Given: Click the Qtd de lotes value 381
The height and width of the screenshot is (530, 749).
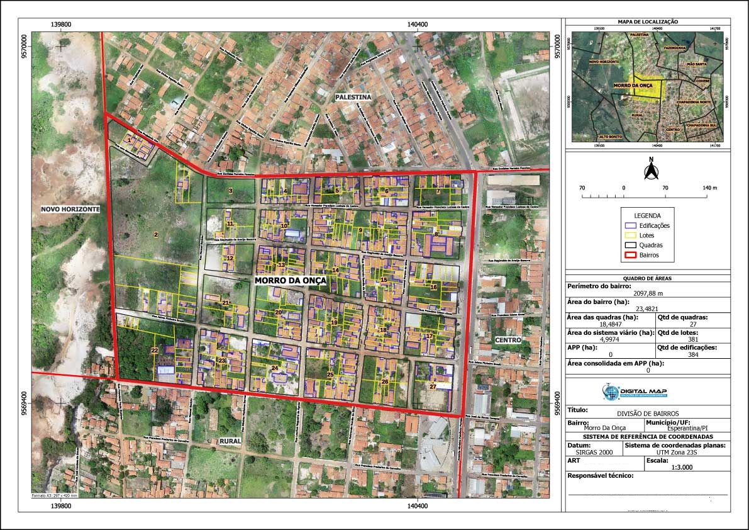Looking at the screenshot, I should click(692, 339).
